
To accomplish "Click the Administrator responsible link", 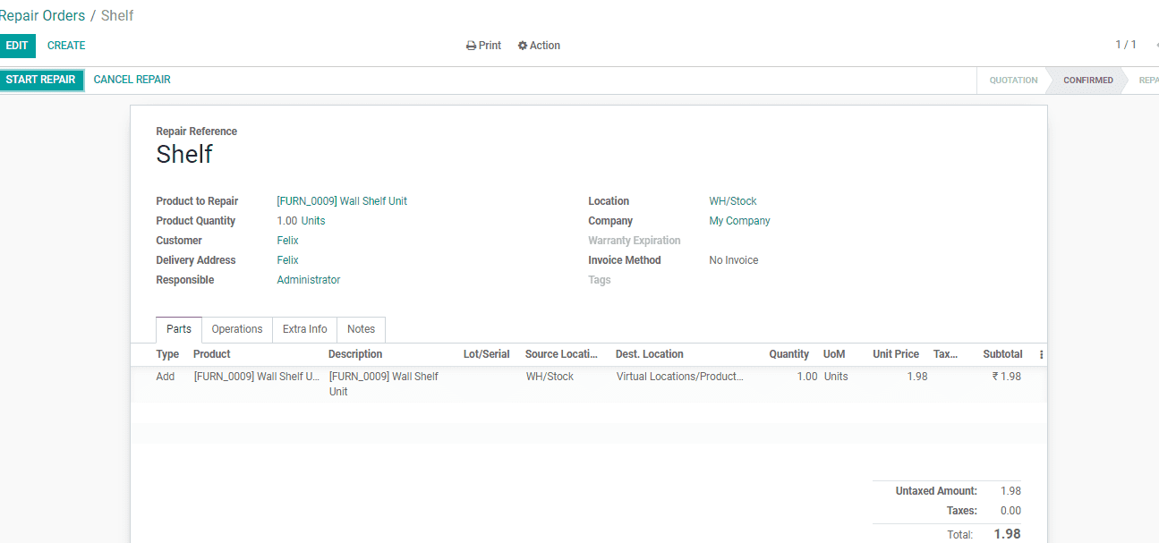I will pos(308,279).
